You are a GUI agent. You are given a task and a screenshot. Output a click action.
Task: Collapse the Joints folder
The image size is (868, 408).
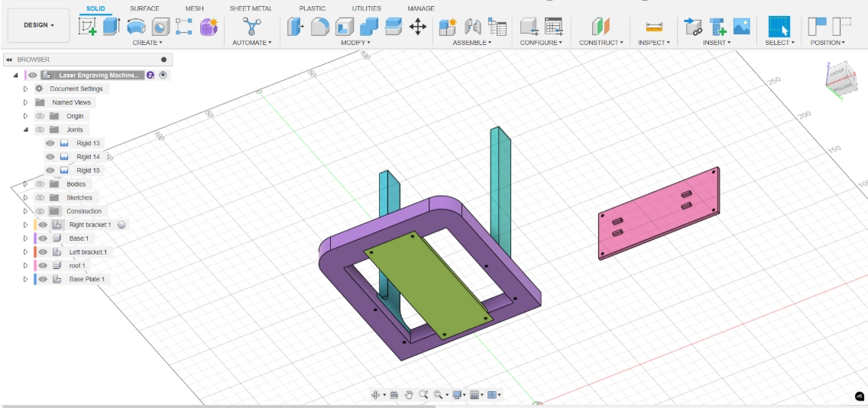pyautogui.click(x=25, y=130)
